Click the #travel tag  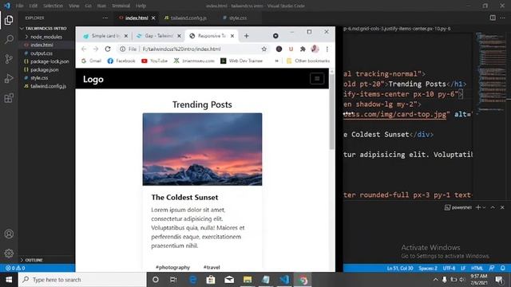[x=212, y=267]
